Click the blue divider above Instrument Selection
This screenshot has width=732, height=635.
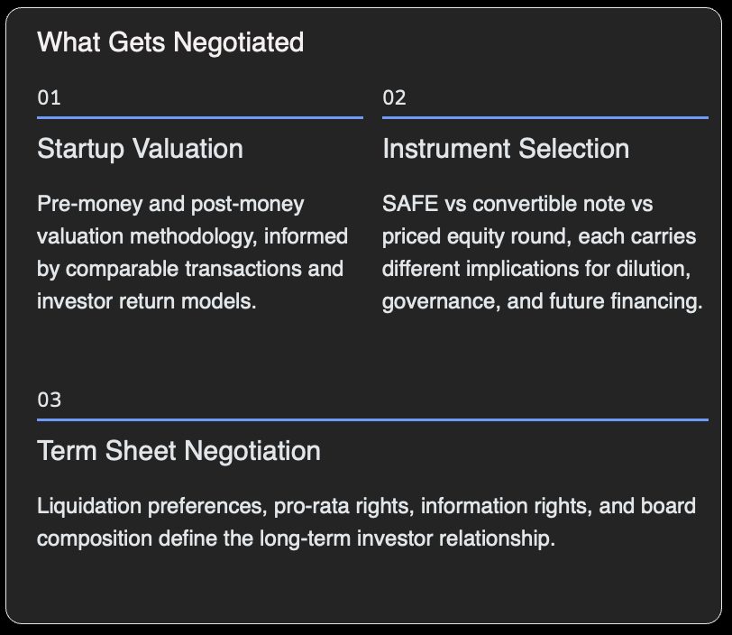pos(544,117)
